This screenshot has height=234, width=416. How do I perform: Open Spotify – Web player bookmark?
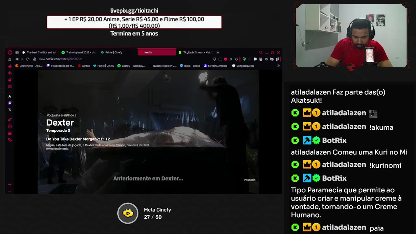click(x=132, y=66)
